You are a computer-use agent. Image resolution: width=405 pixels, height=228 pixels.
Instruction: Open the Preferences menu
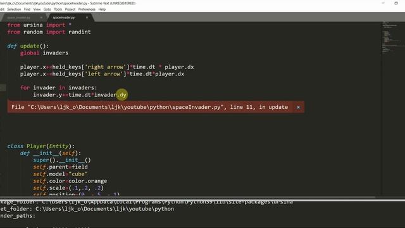tap(87, 9)
